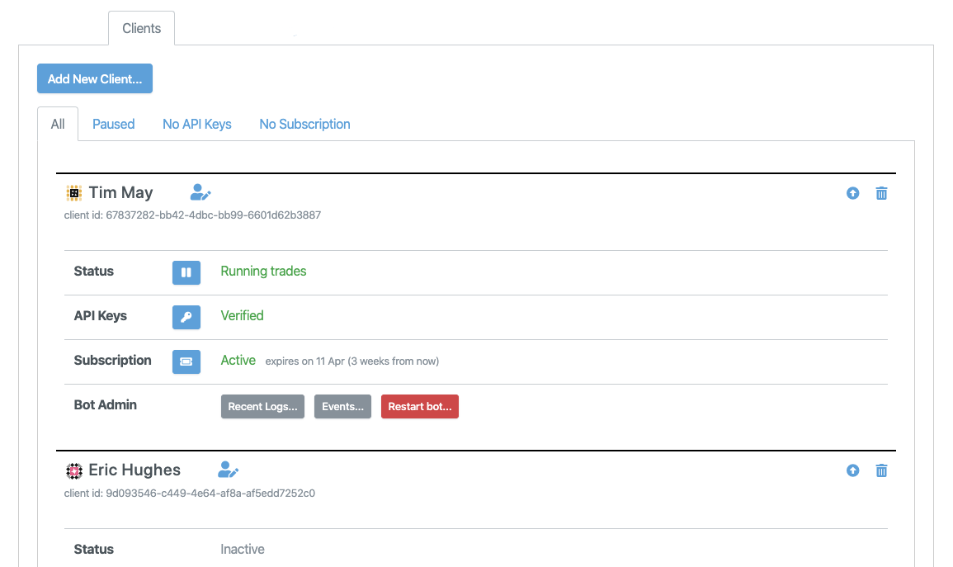
Task: View Events for Tim May's bot
Action: (342, 407)
